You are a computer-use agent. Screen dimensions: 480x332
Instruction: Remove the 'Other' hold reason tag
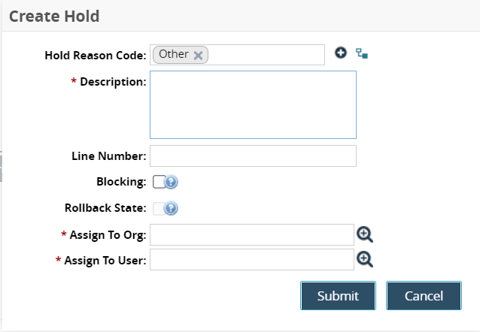[198, 55]
